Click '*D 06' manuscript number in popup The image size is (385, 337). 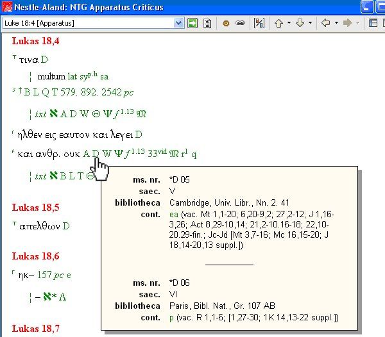click(180, 283)
